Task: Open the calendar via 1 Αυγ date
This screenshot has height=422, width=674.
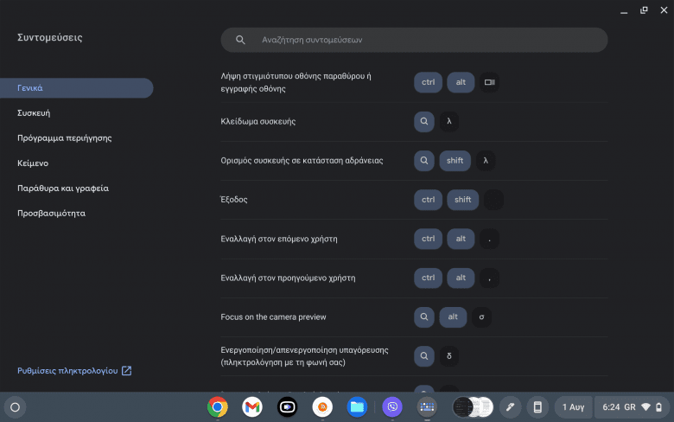Action: (x=574, y=407)
